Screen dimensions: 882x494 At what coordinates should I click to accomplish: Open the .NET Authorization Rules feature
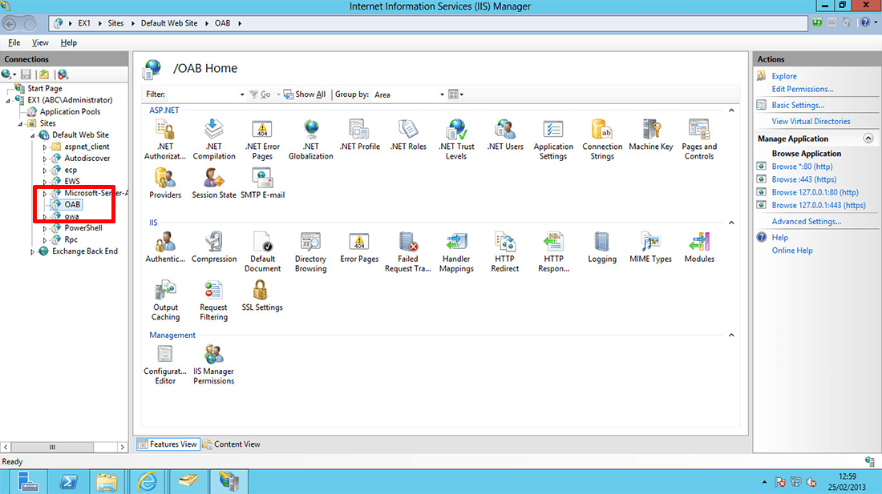click(x=165, y=140)
